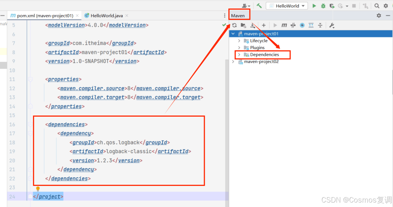
Task: Open editor tabs more-options menu
Action: (225, 16)
